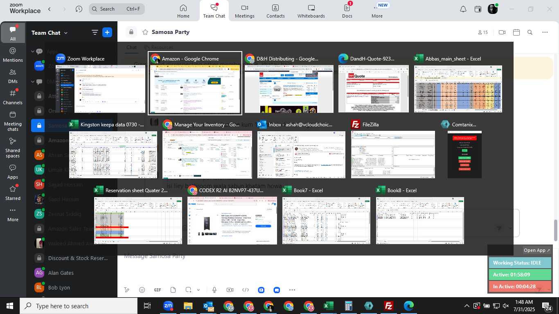This screenshot has height=314, width=559.
Task: Record a video message
Action: pyautogui.click(x=230, y=290)
